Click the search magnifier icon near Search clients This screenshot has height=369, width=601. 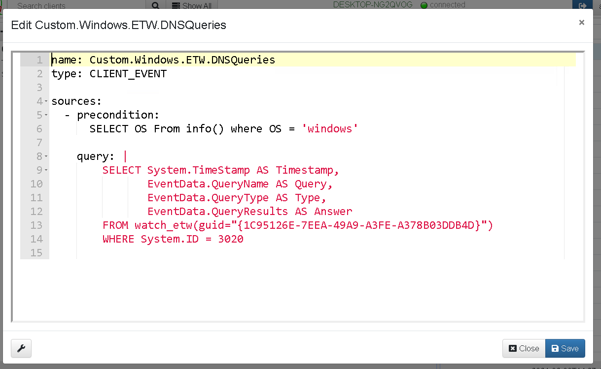[x=155, y=5]
